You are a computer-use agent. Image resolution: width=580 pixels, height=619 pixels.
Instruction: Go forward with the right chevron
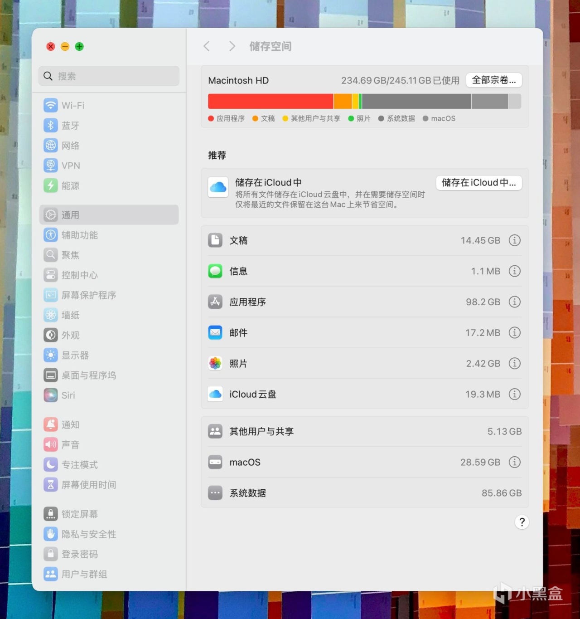click(x=232, y=46)
